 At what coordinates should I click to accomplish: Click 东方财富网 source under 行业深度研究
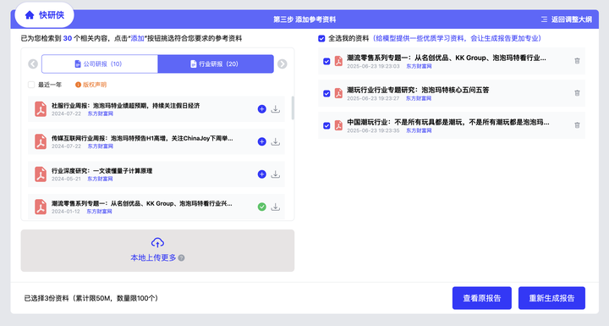(x=100, y=179)
